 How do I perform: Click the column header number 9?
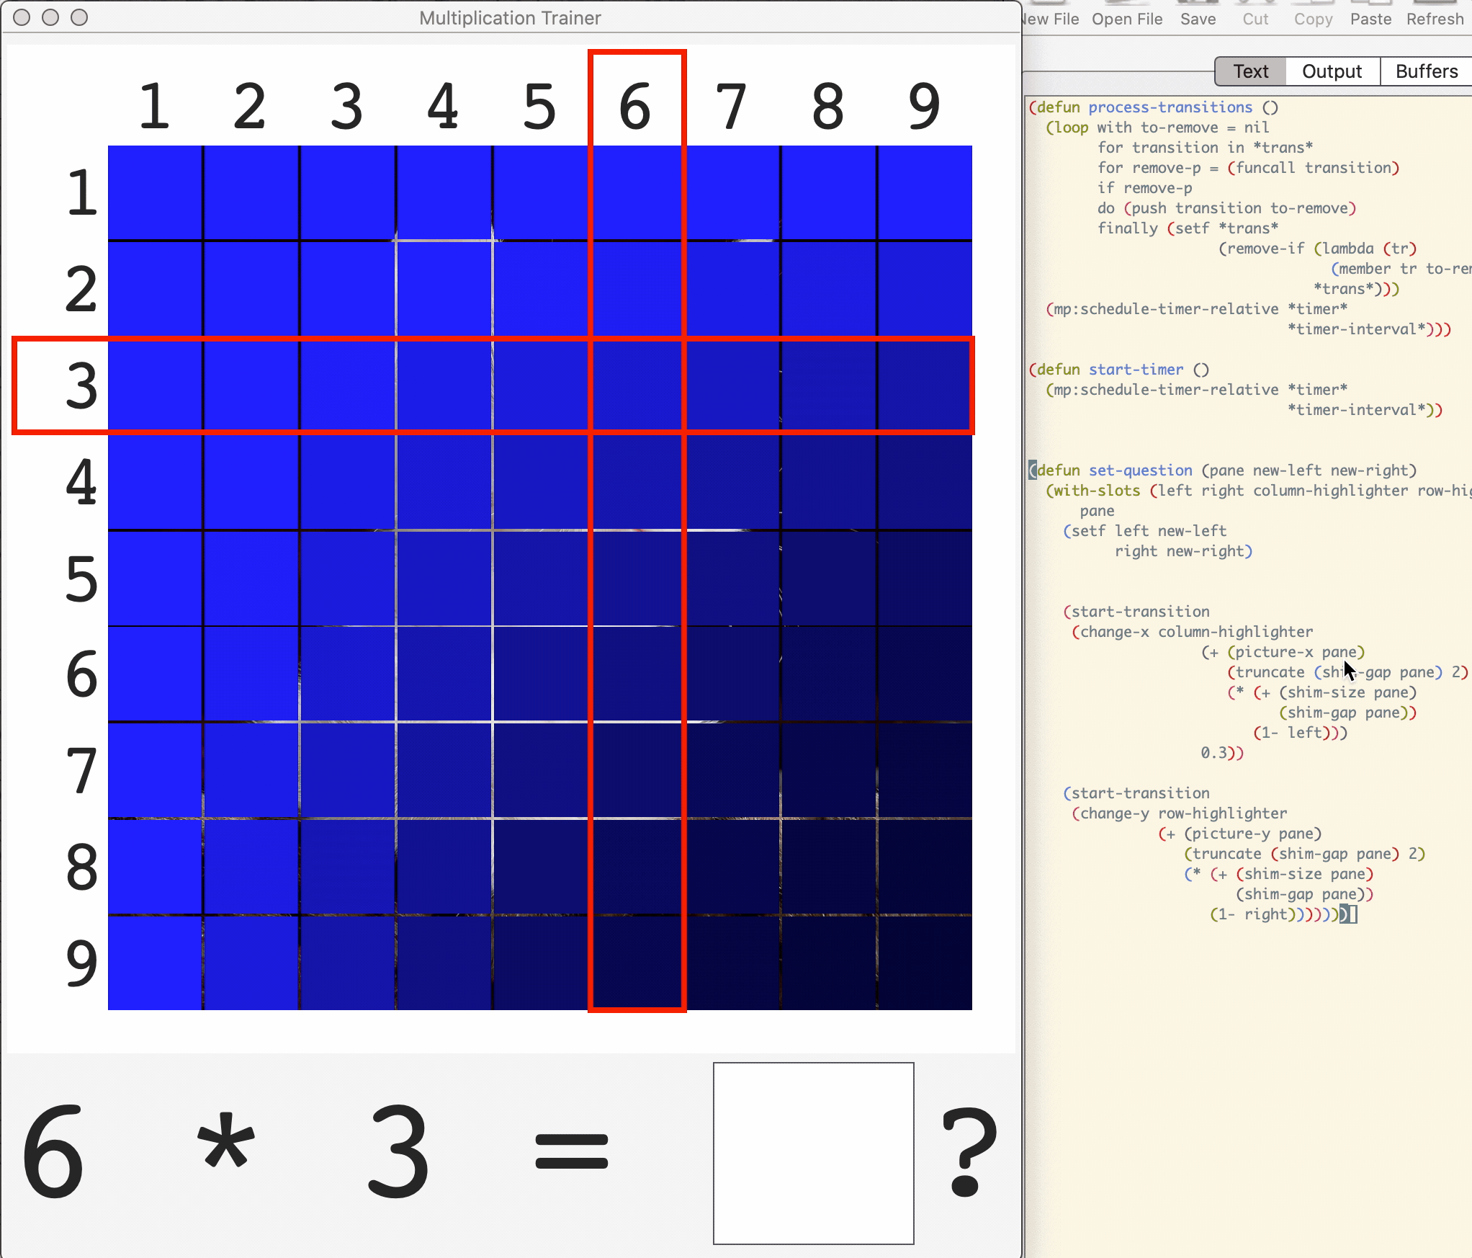coord(924,107)
